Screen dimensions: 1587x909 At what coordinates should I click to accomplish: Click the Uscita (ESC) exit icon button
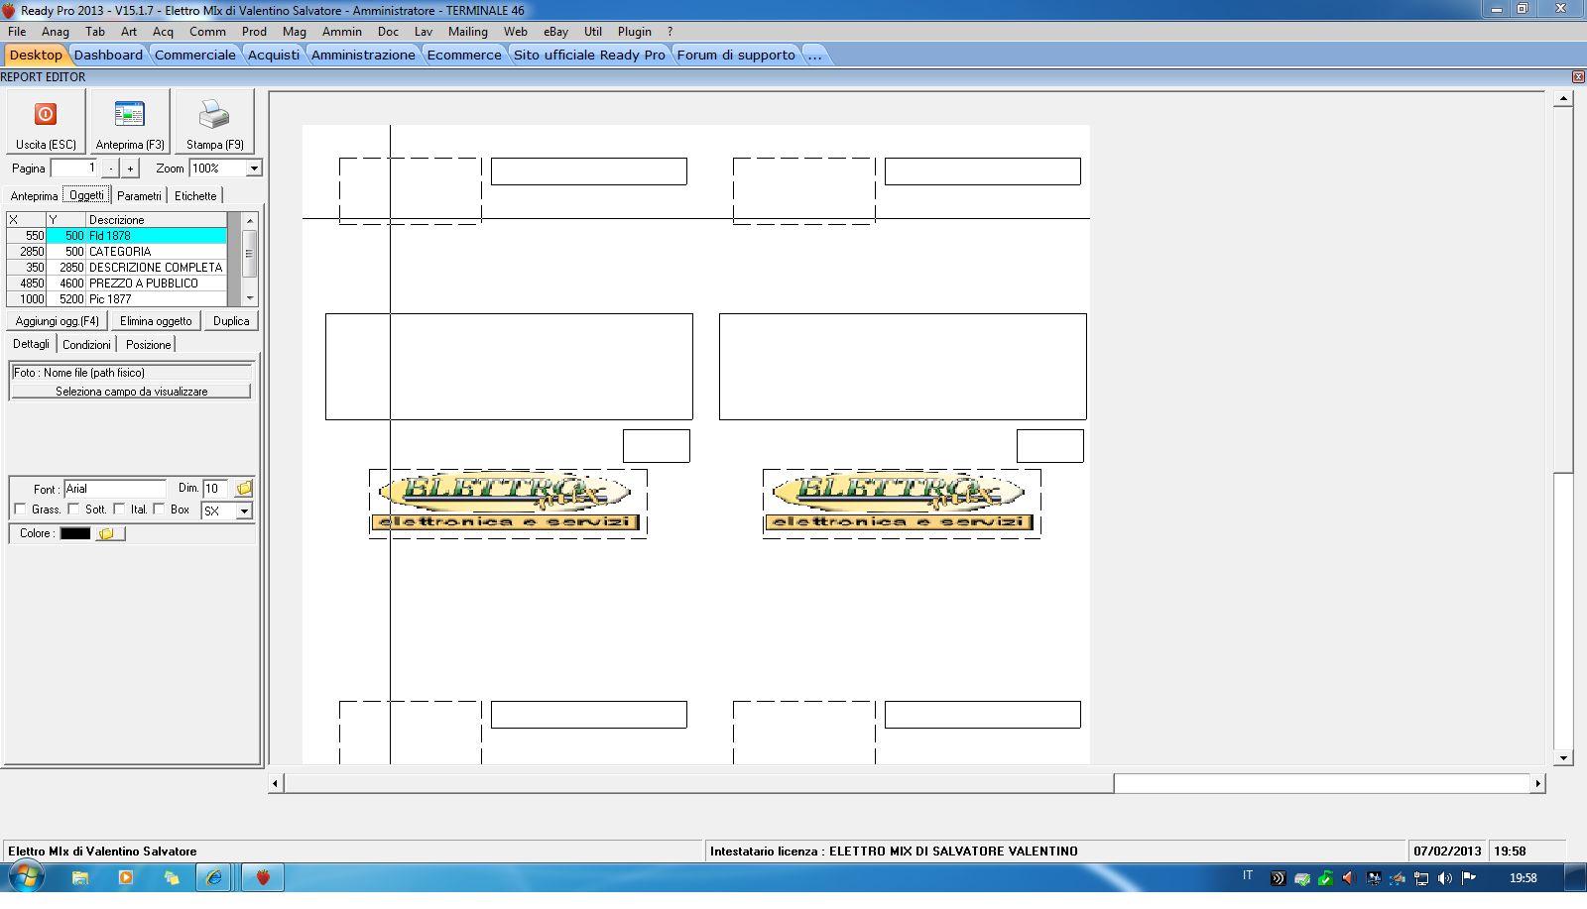(46, 121)
